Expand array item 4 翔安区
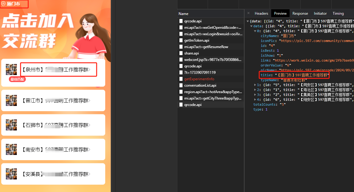This screenshot has width=354, height=192. point(255,100)
